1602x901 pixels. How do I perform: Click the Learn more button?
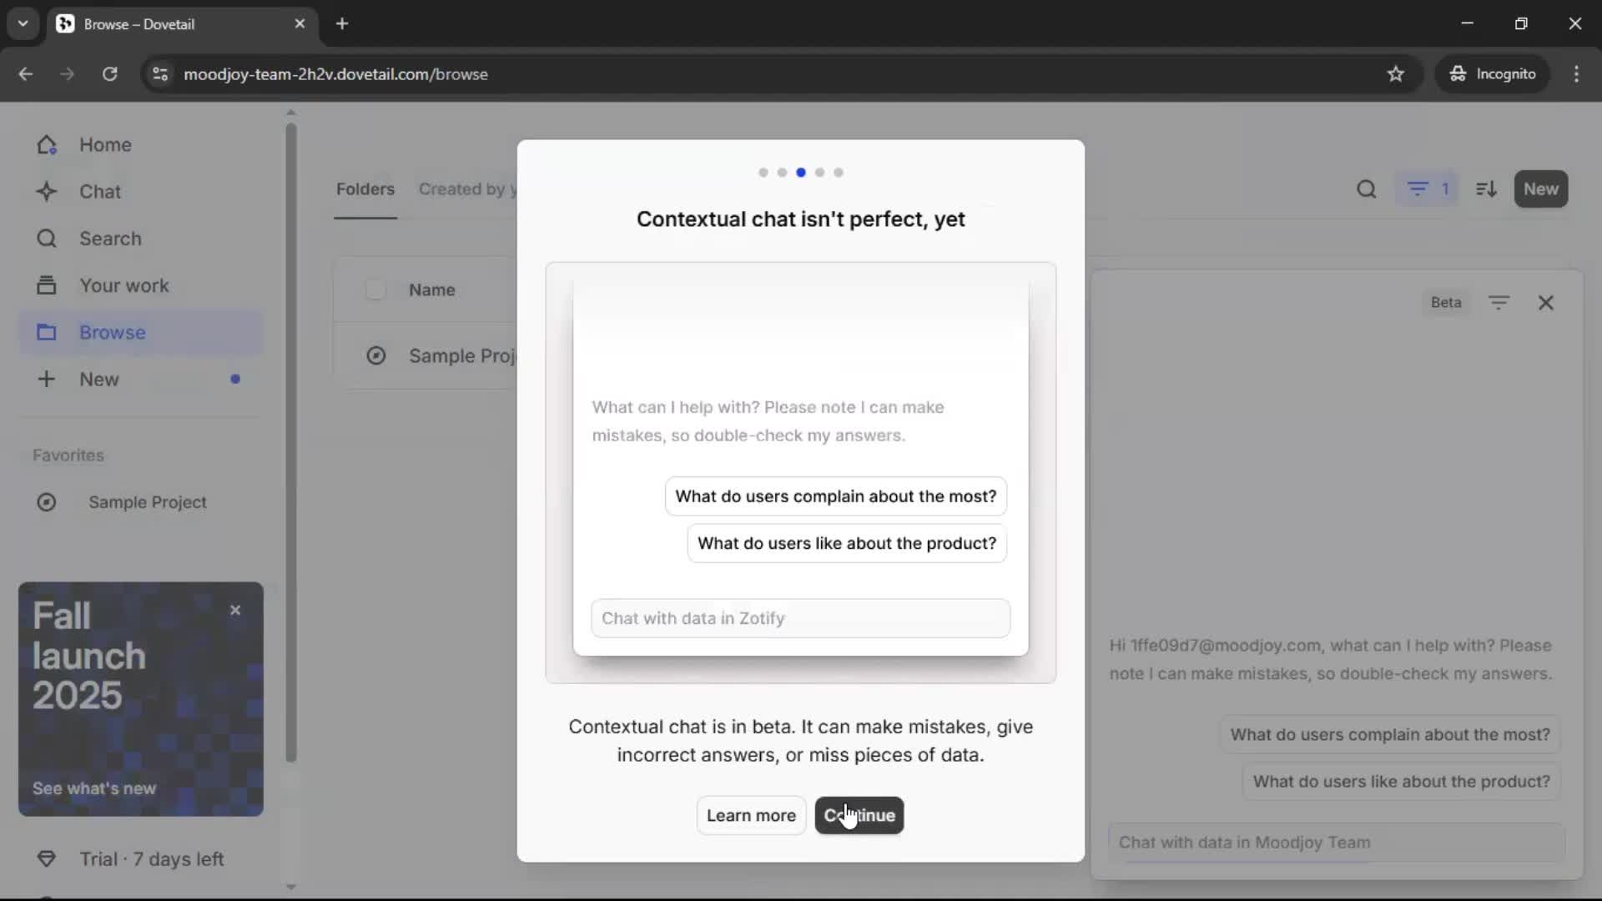pyautogui.click(x=750, y=815)
